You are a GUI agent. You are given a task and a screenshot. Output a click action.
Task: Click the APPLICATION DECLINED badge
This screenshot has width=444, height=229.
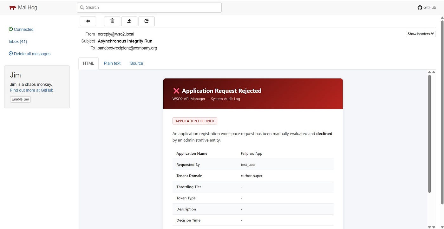pos(195,121)
